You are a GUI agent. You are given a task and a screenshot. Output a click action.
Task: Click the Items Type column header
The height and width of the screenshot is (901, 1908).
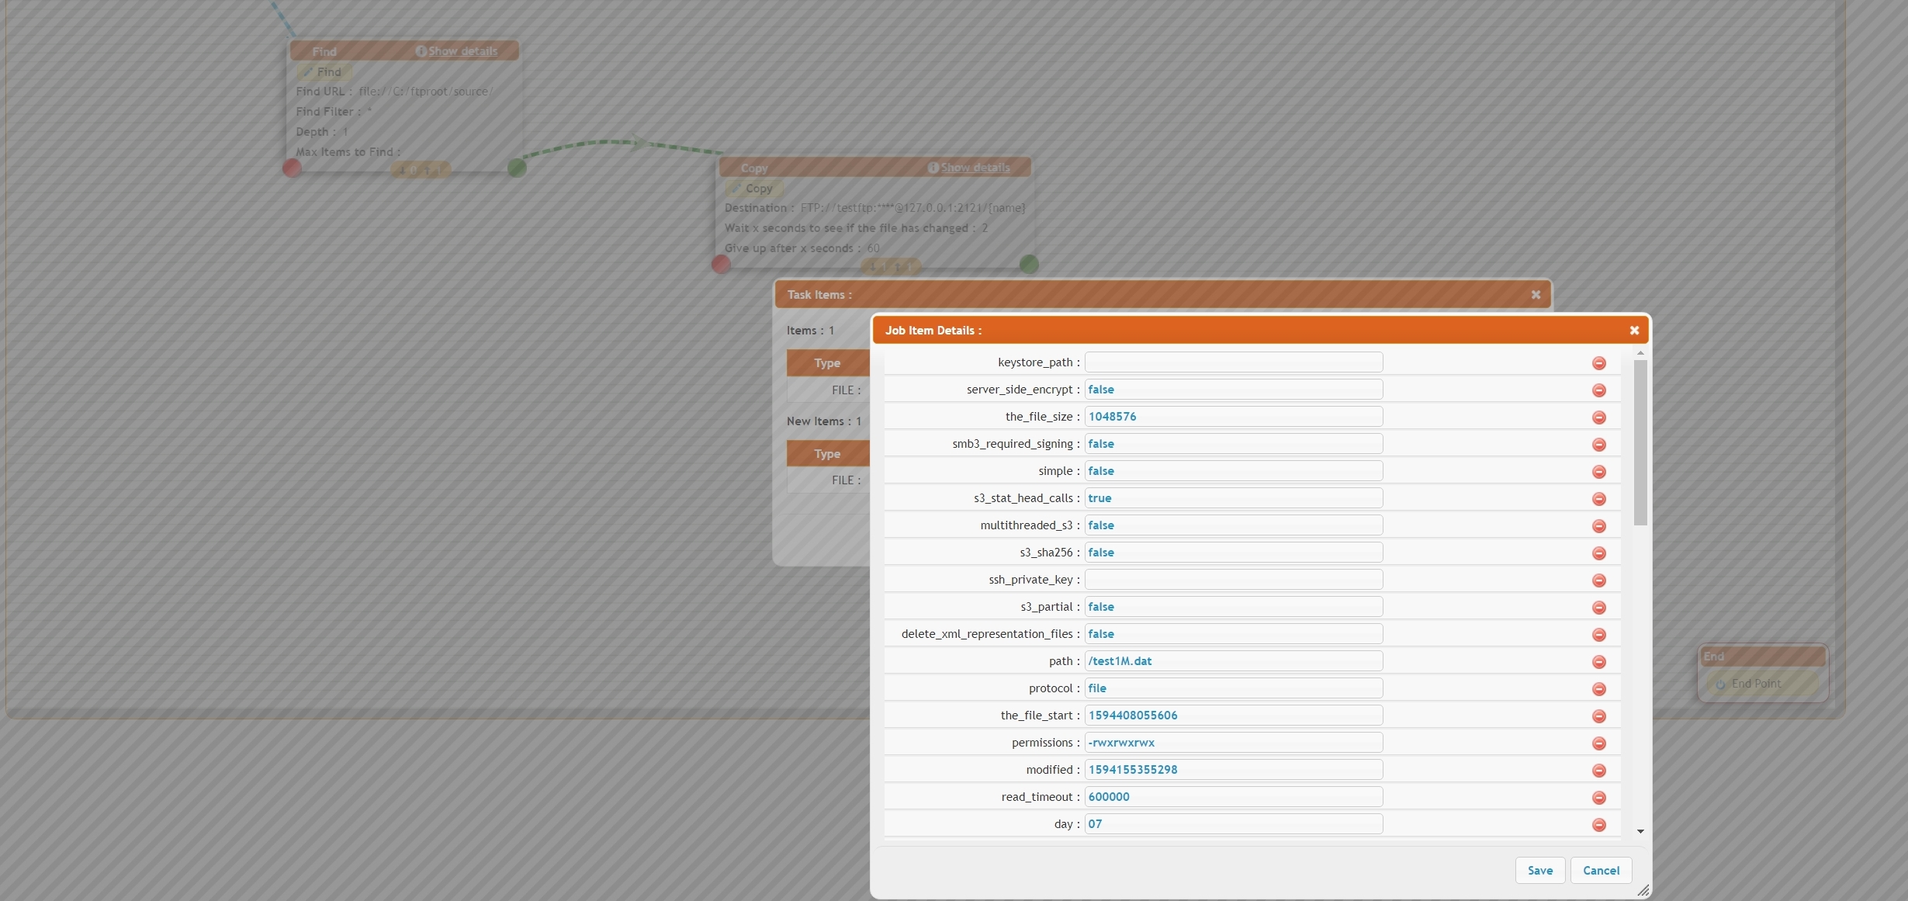click(827, 363)
